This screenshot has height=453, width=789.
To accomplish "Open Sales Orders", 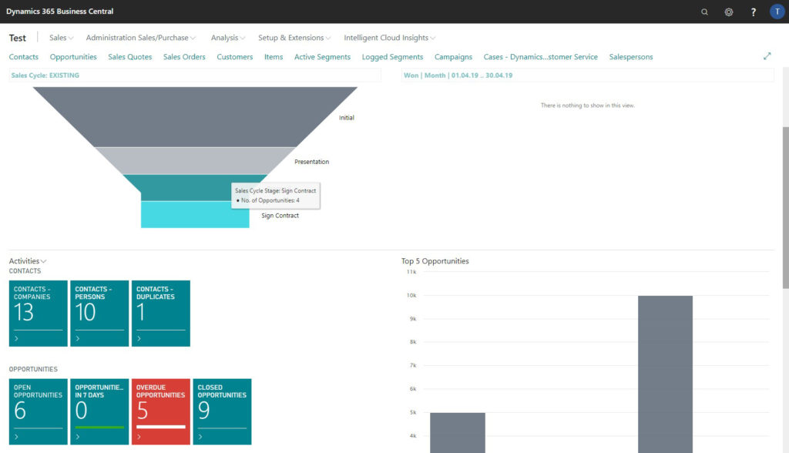I will (184, 57).
